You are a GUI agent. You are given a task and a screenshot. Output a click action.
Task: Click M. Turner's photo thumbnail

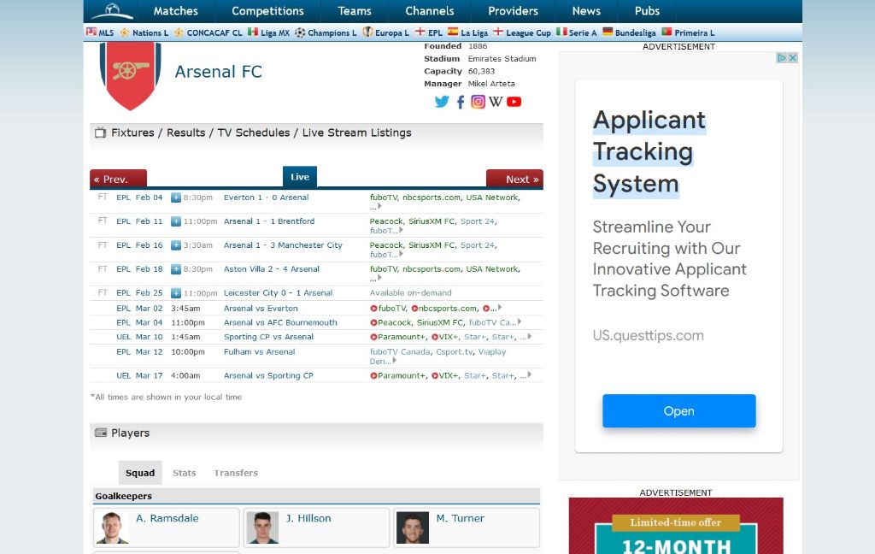413,527
